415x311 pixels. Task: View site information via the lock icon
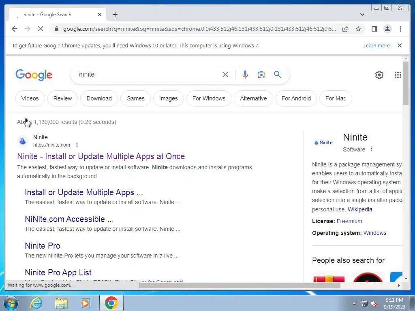click(x=56, y=29)
